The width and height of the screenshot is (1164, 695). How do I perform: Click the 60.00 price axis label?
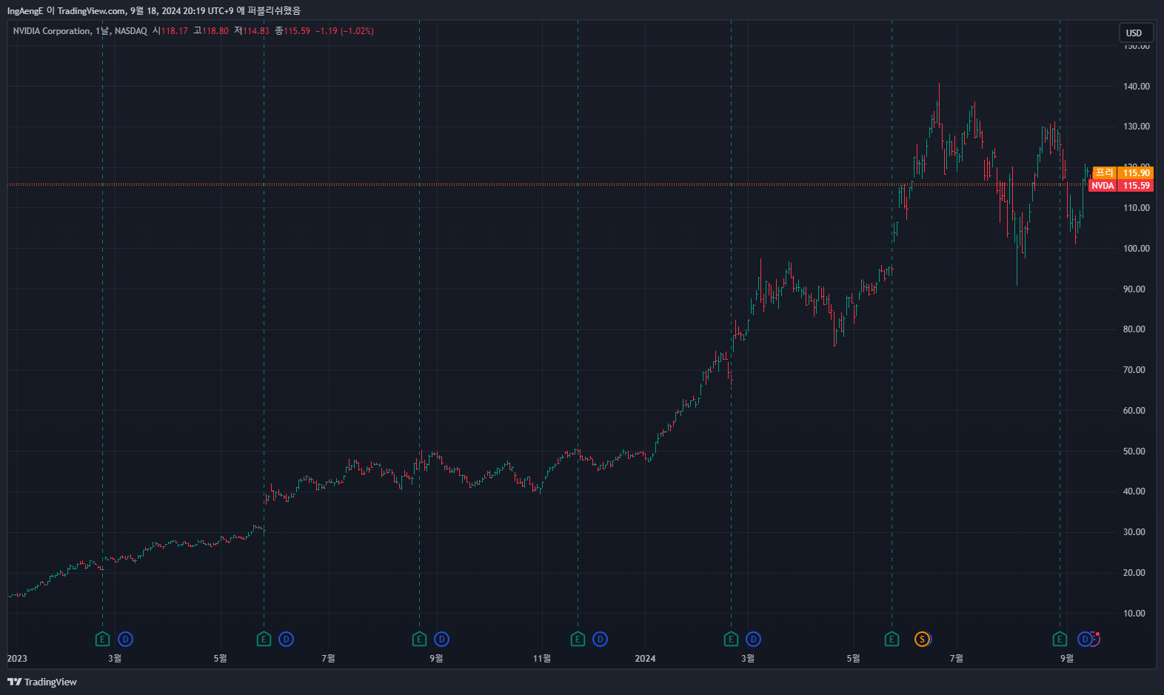(1134, 411)
